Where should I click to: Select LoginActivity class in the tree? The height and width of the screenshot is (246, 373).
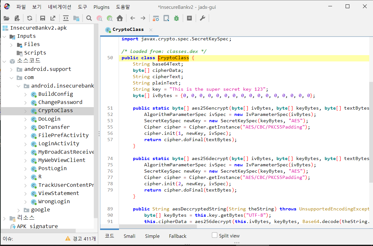click(59, 144)
